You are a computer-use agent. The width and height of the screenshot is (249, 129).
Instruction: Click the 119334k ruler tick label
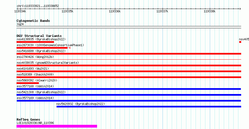(x=20, y=11)
